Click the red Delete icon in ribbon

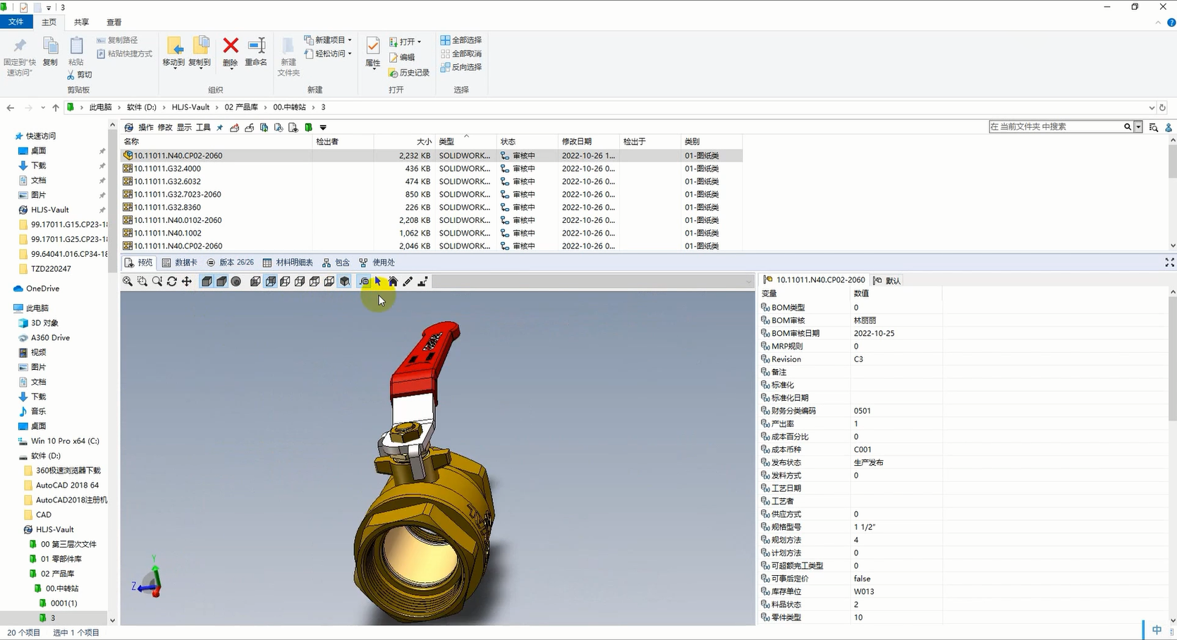coord(231,47)
